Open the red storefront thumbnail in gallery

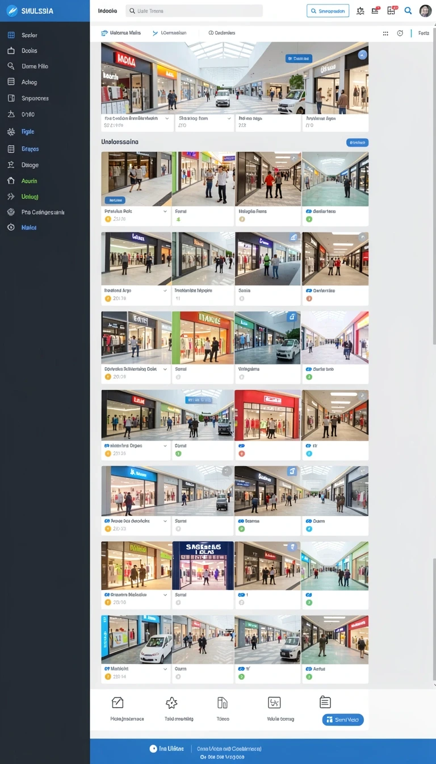pyautogui.click(x=267, y=415)
